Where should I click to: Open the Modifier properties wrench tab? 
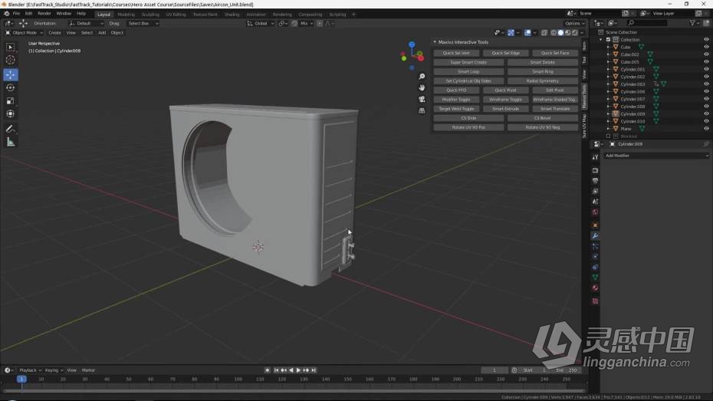(x=595, y=236)
